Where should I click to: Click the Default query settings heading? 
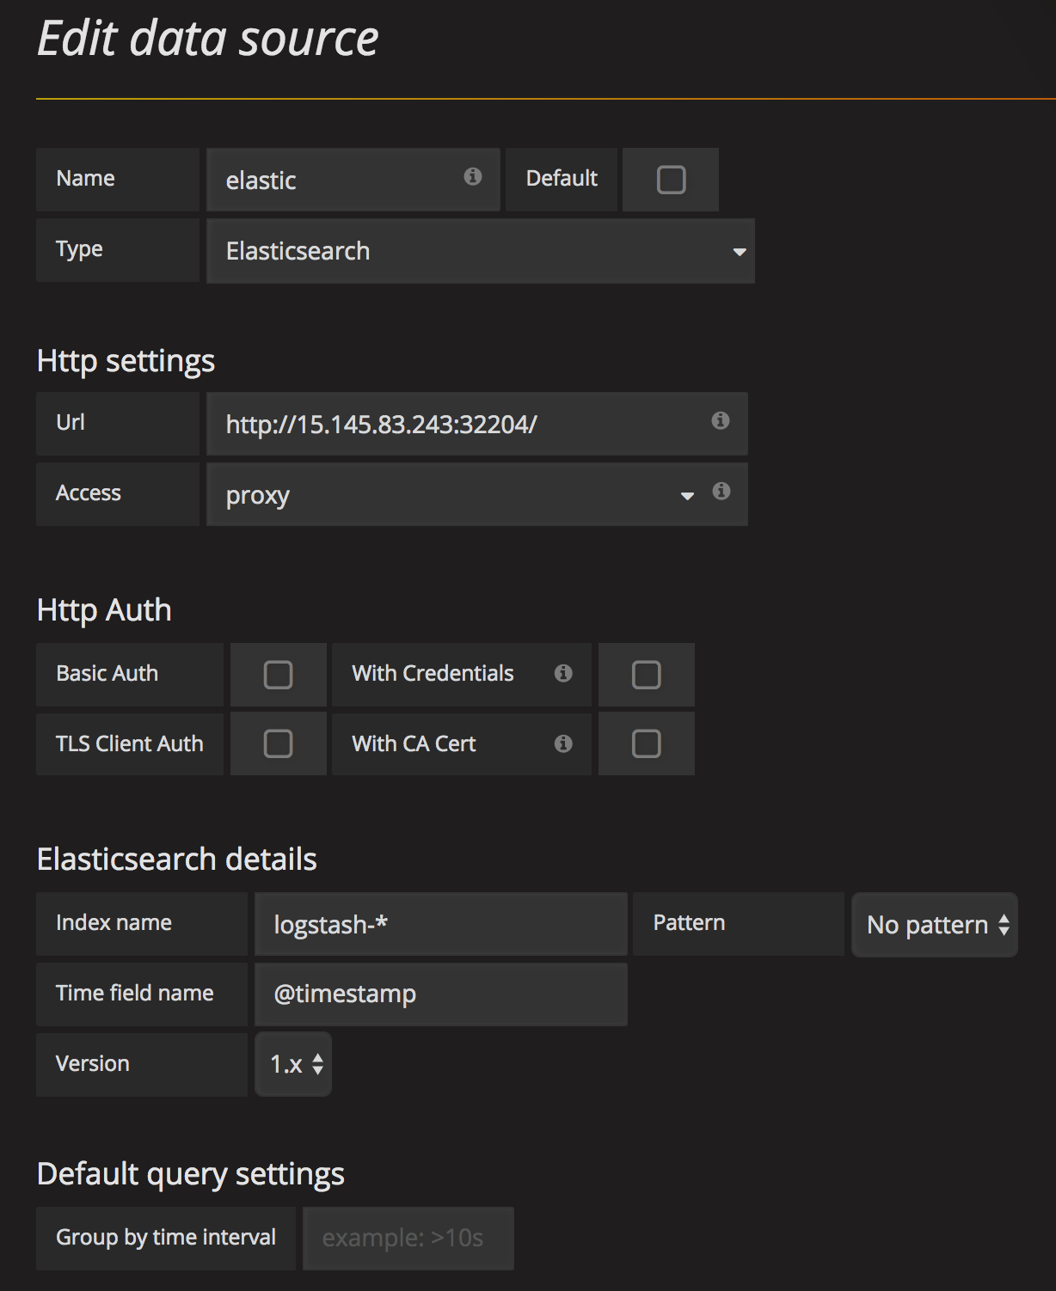coord(191,1174)
